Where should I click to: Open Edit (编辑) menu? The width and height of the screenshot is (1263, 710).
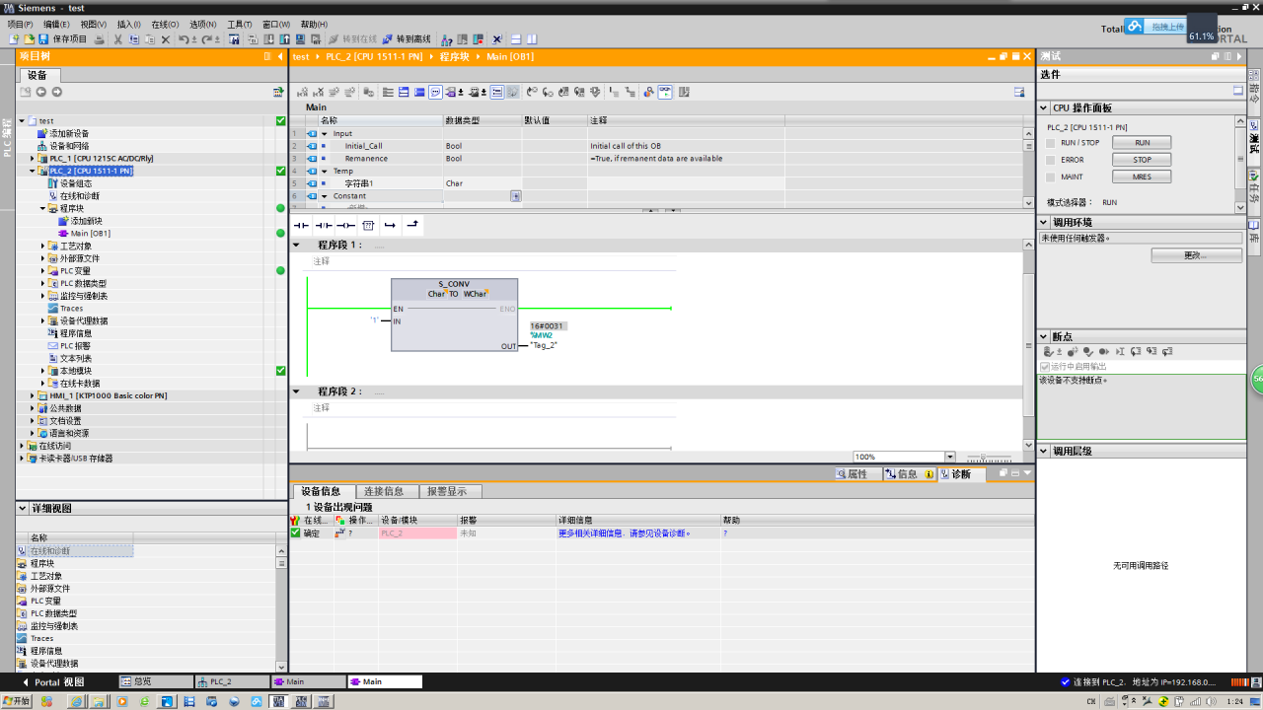(x=56, y=24)
